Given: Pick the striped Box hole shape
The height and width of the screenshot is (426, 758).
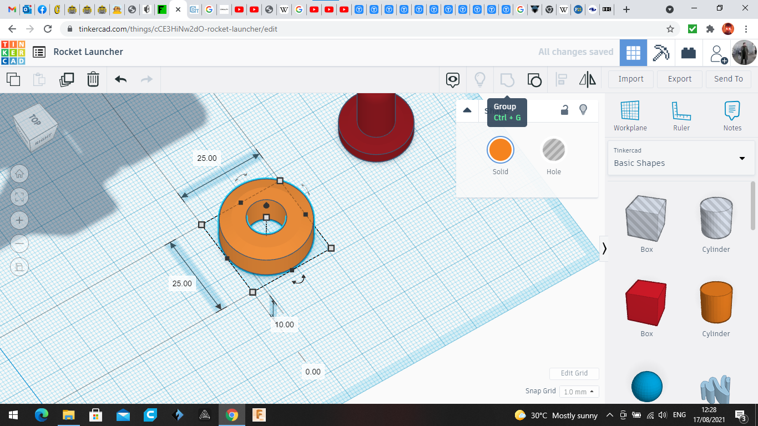Looking at the screenshot, I should (646, 219).
